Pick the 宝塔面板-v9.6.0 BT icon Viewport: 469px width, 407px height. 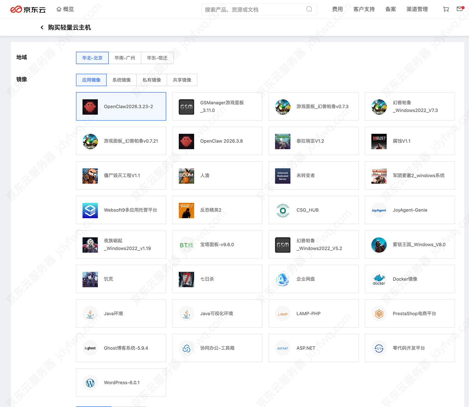(x=186, y=245)
